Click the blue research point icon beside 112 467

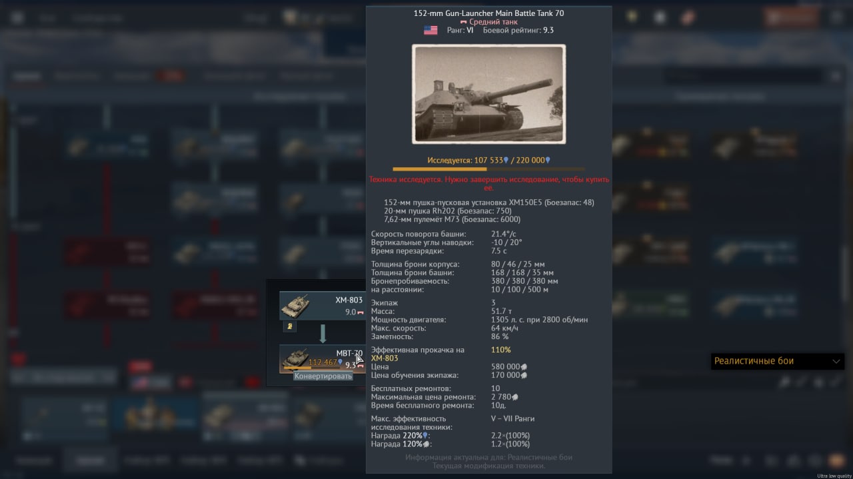tap(340, 362)
